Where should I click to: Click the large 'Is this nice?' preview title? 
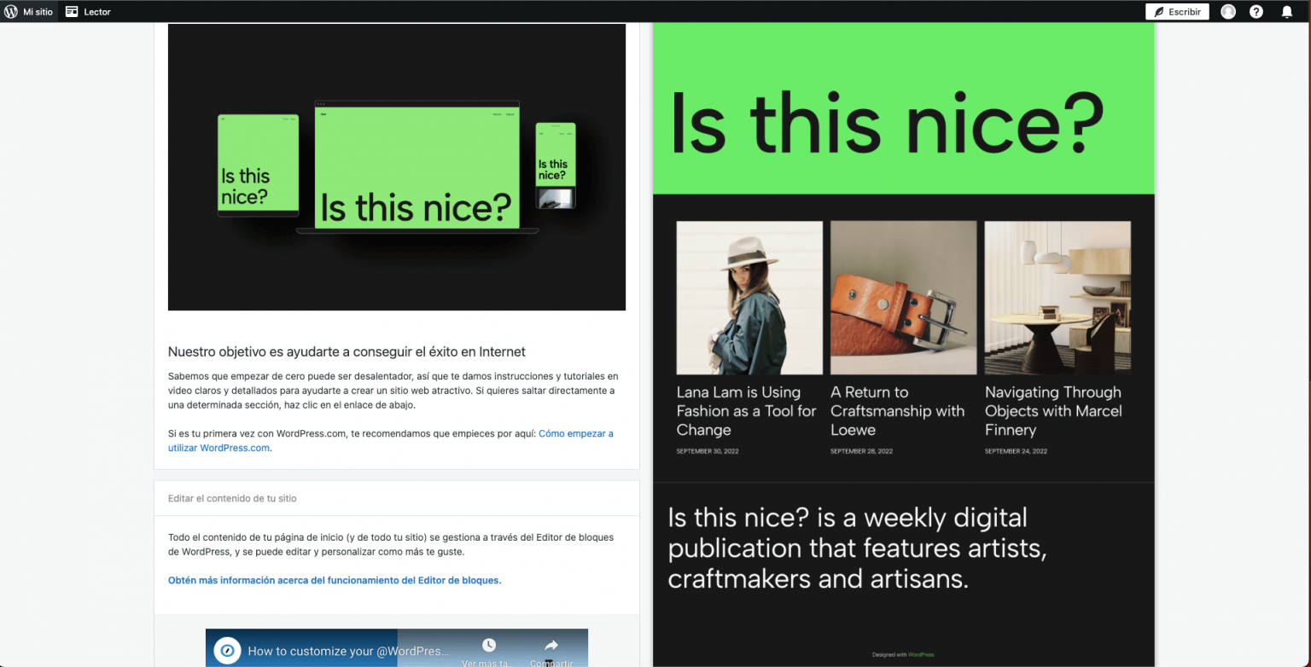click(888, 122)
